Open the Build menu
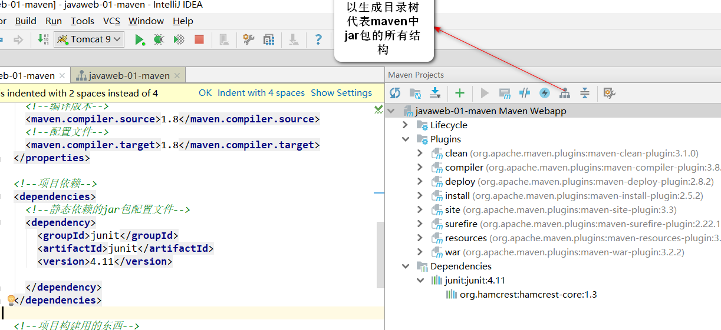 point(26,21)
